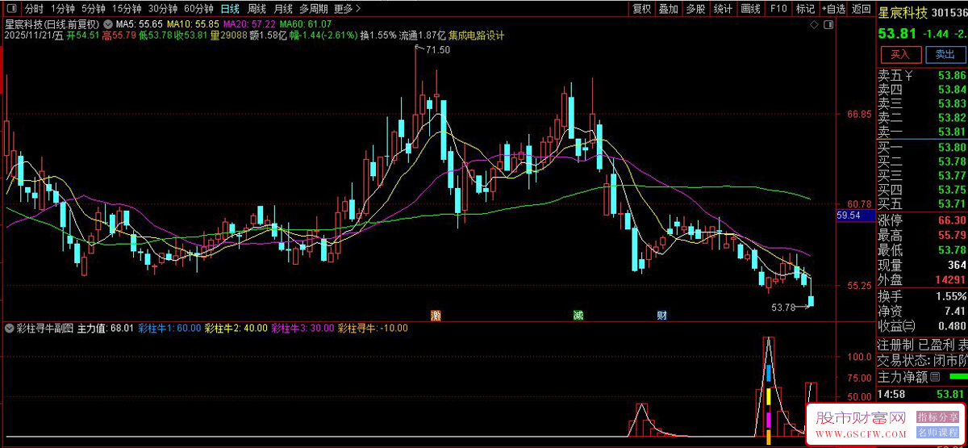Viewport: 968px width, 448px height.
Task: Switch to 月线 monthly chart
Action: [x=283, y=9]
